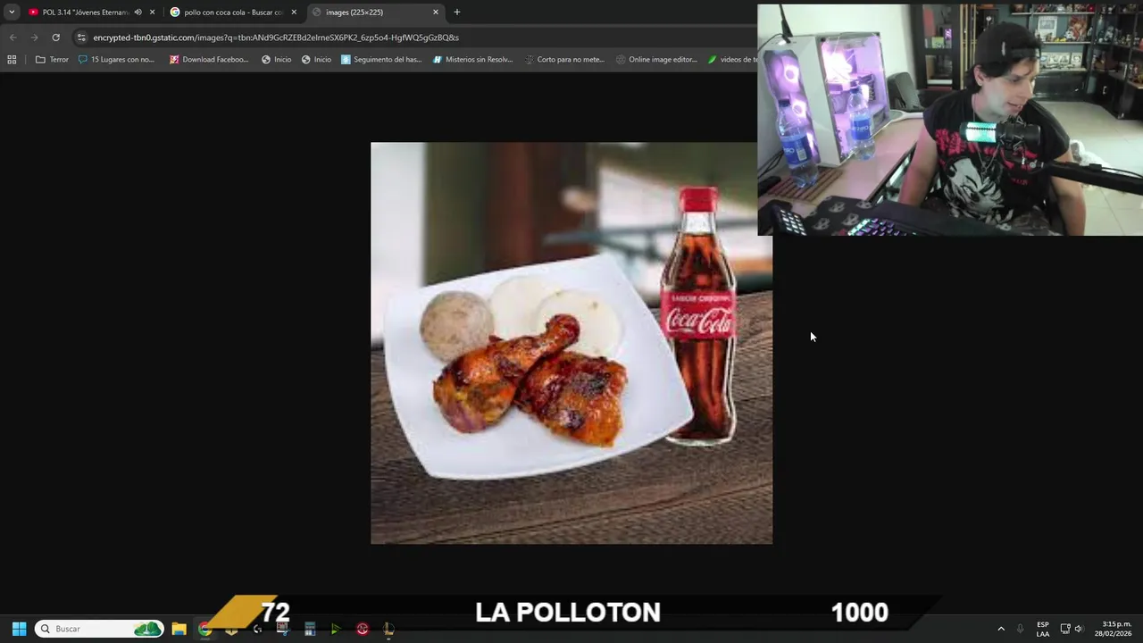Reload the current page
Screen dimensions: 1143x643
click(55, 38)
